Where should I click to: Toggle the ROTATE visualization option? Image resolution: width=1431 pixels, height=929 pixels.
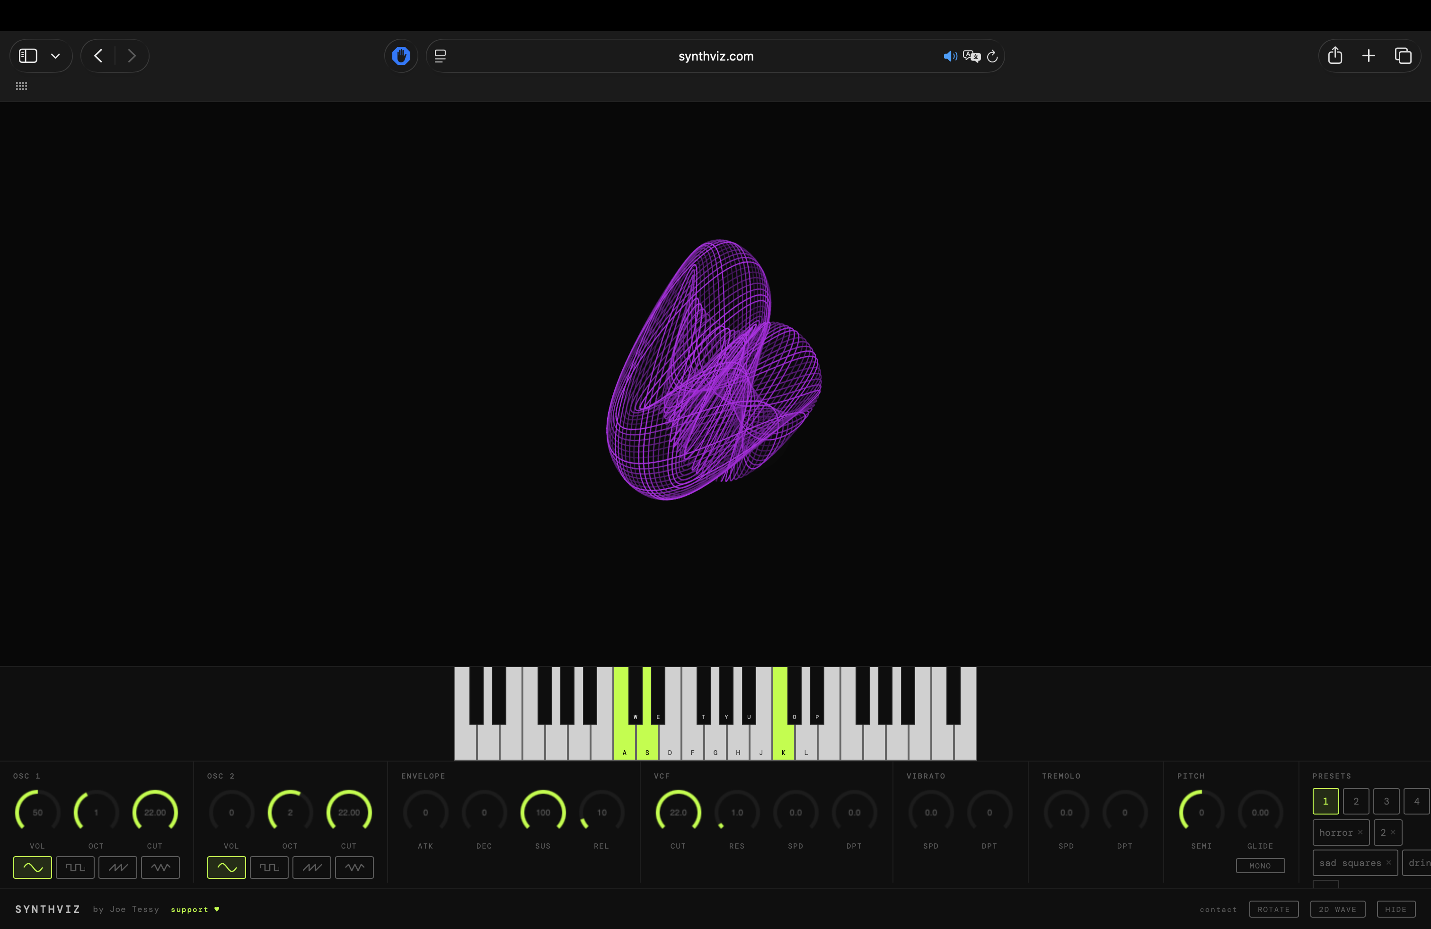(x=1273, y=909)
